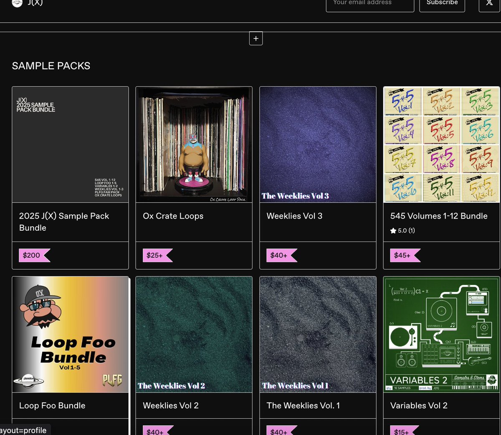Open the Weeklies Vol 3 cover image

318,145
